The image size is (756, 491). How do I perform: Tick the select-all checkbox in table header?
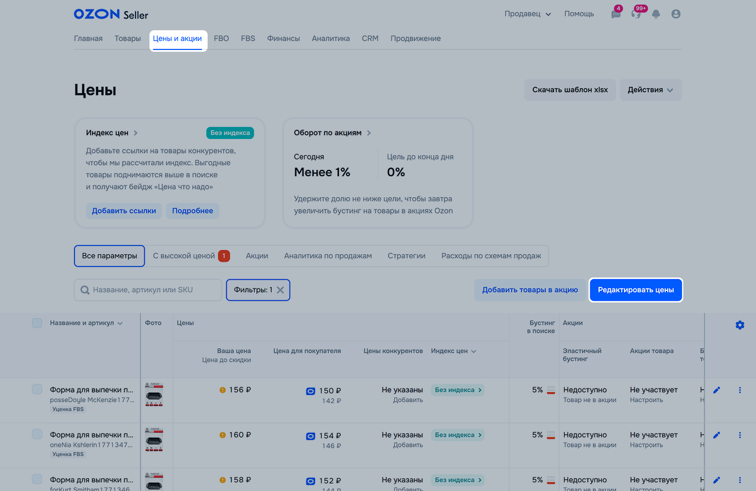(x=37, y=323)
